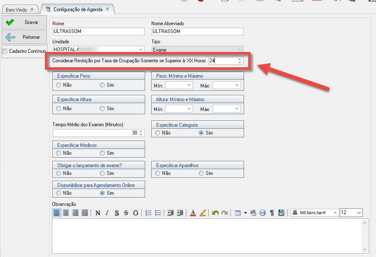Enable the Cadastro Contínuo checkbox
Screen dimensions: 376x257
pos(5,52)
